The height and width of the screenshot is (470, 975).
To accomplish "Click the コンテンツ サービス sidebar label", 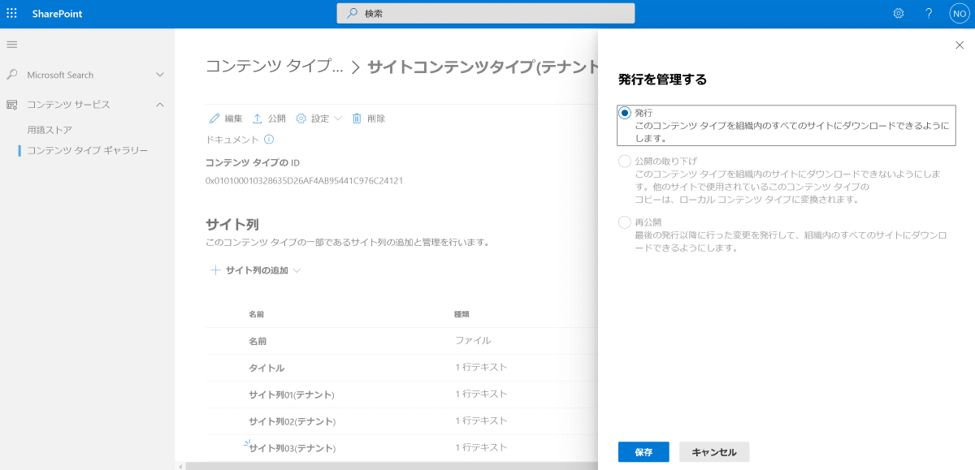I will [68, 105].
